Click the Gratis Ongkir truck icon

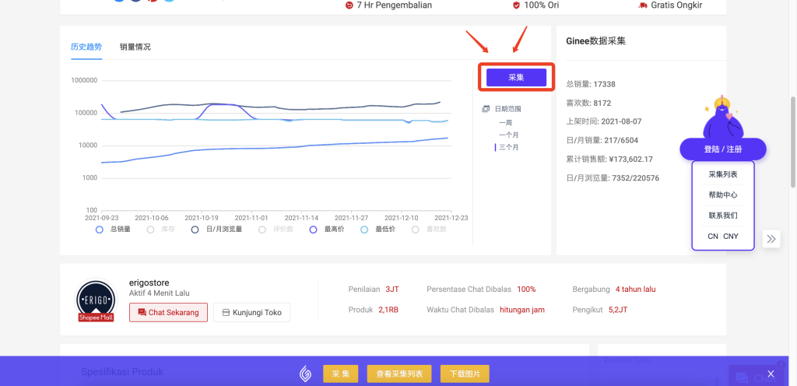tap(642, 5)
